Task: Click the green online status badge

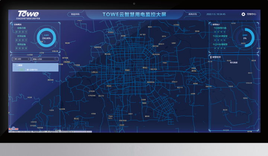Action: [21, 69]
